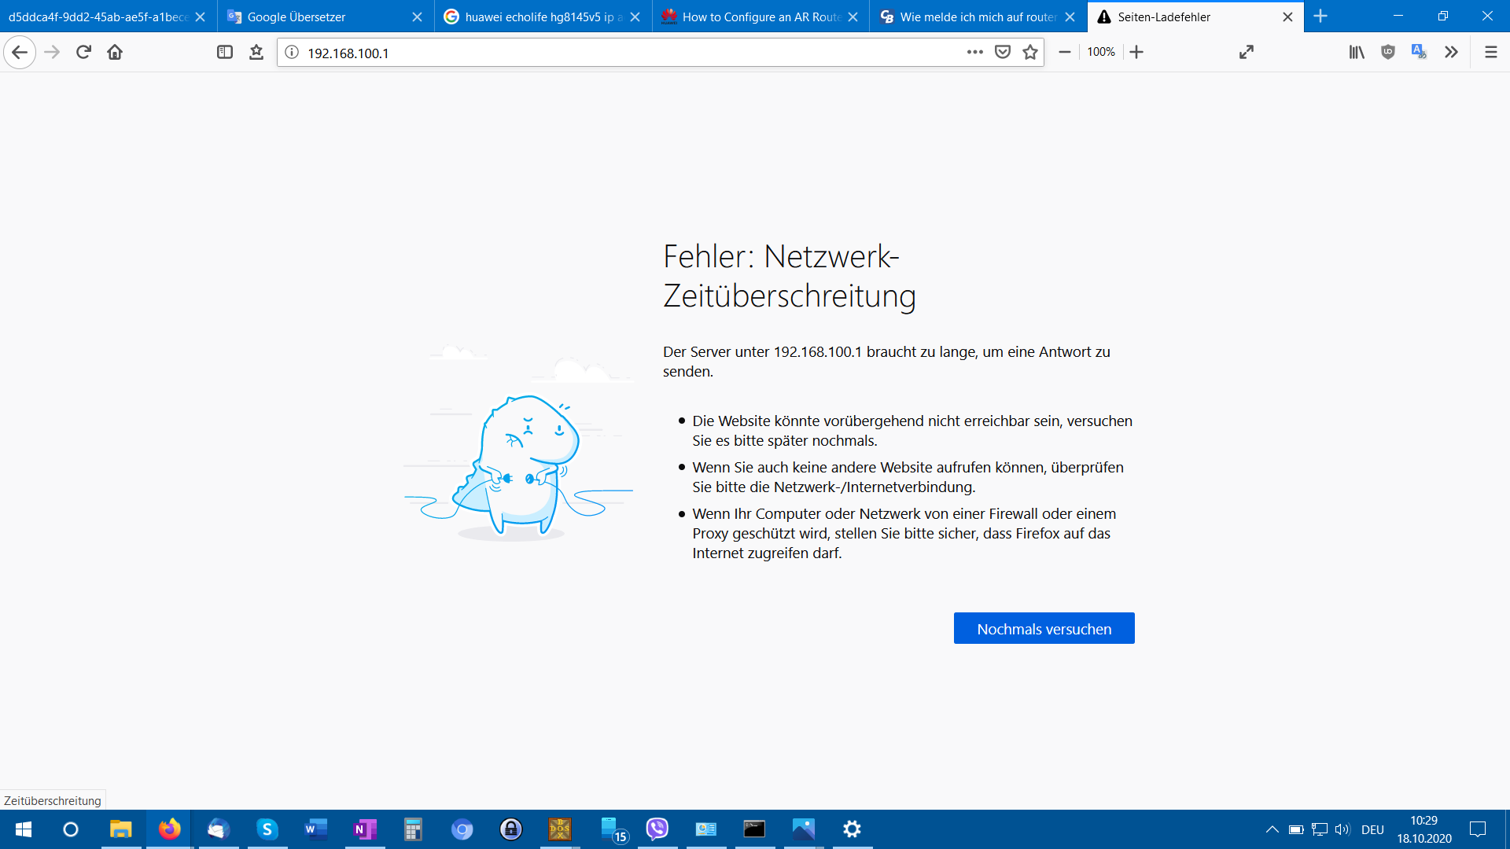The width and height of the screenshot is (1510, 849).
Task: Click the site information icon
Action: (x=292, y=52)
